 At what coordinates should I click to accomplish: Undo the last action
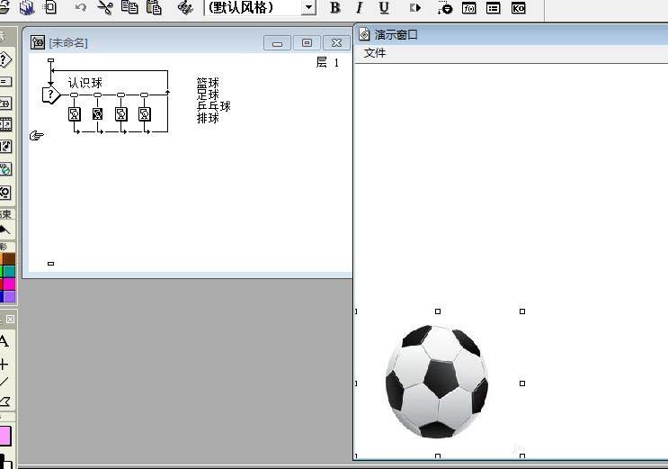click(81, 7)
